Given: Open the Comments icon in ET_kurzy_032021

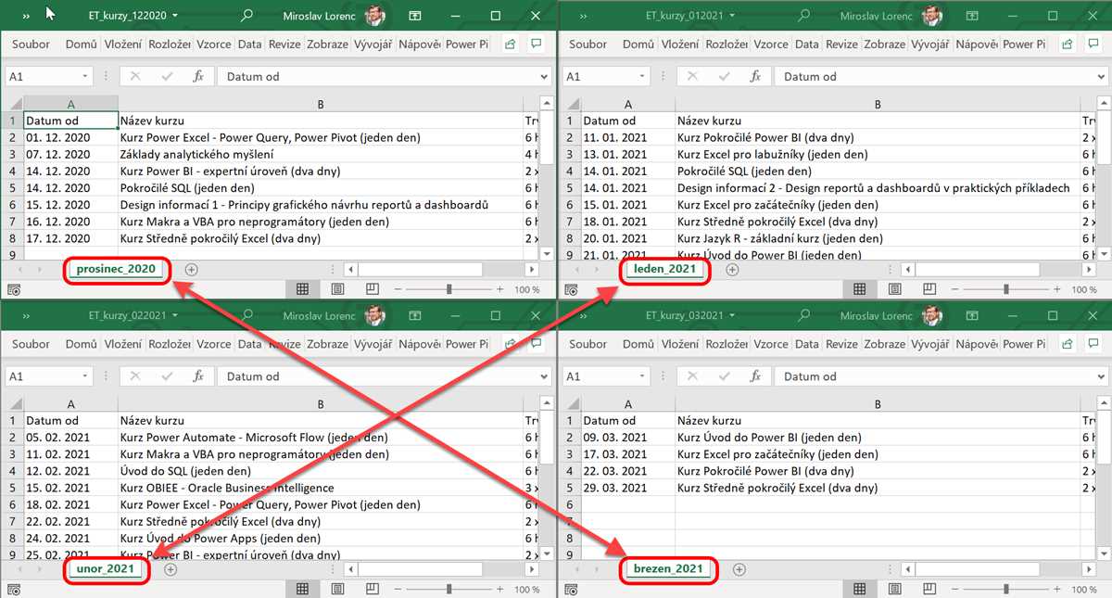Looking at the screenshot, I should (1093, 344).
